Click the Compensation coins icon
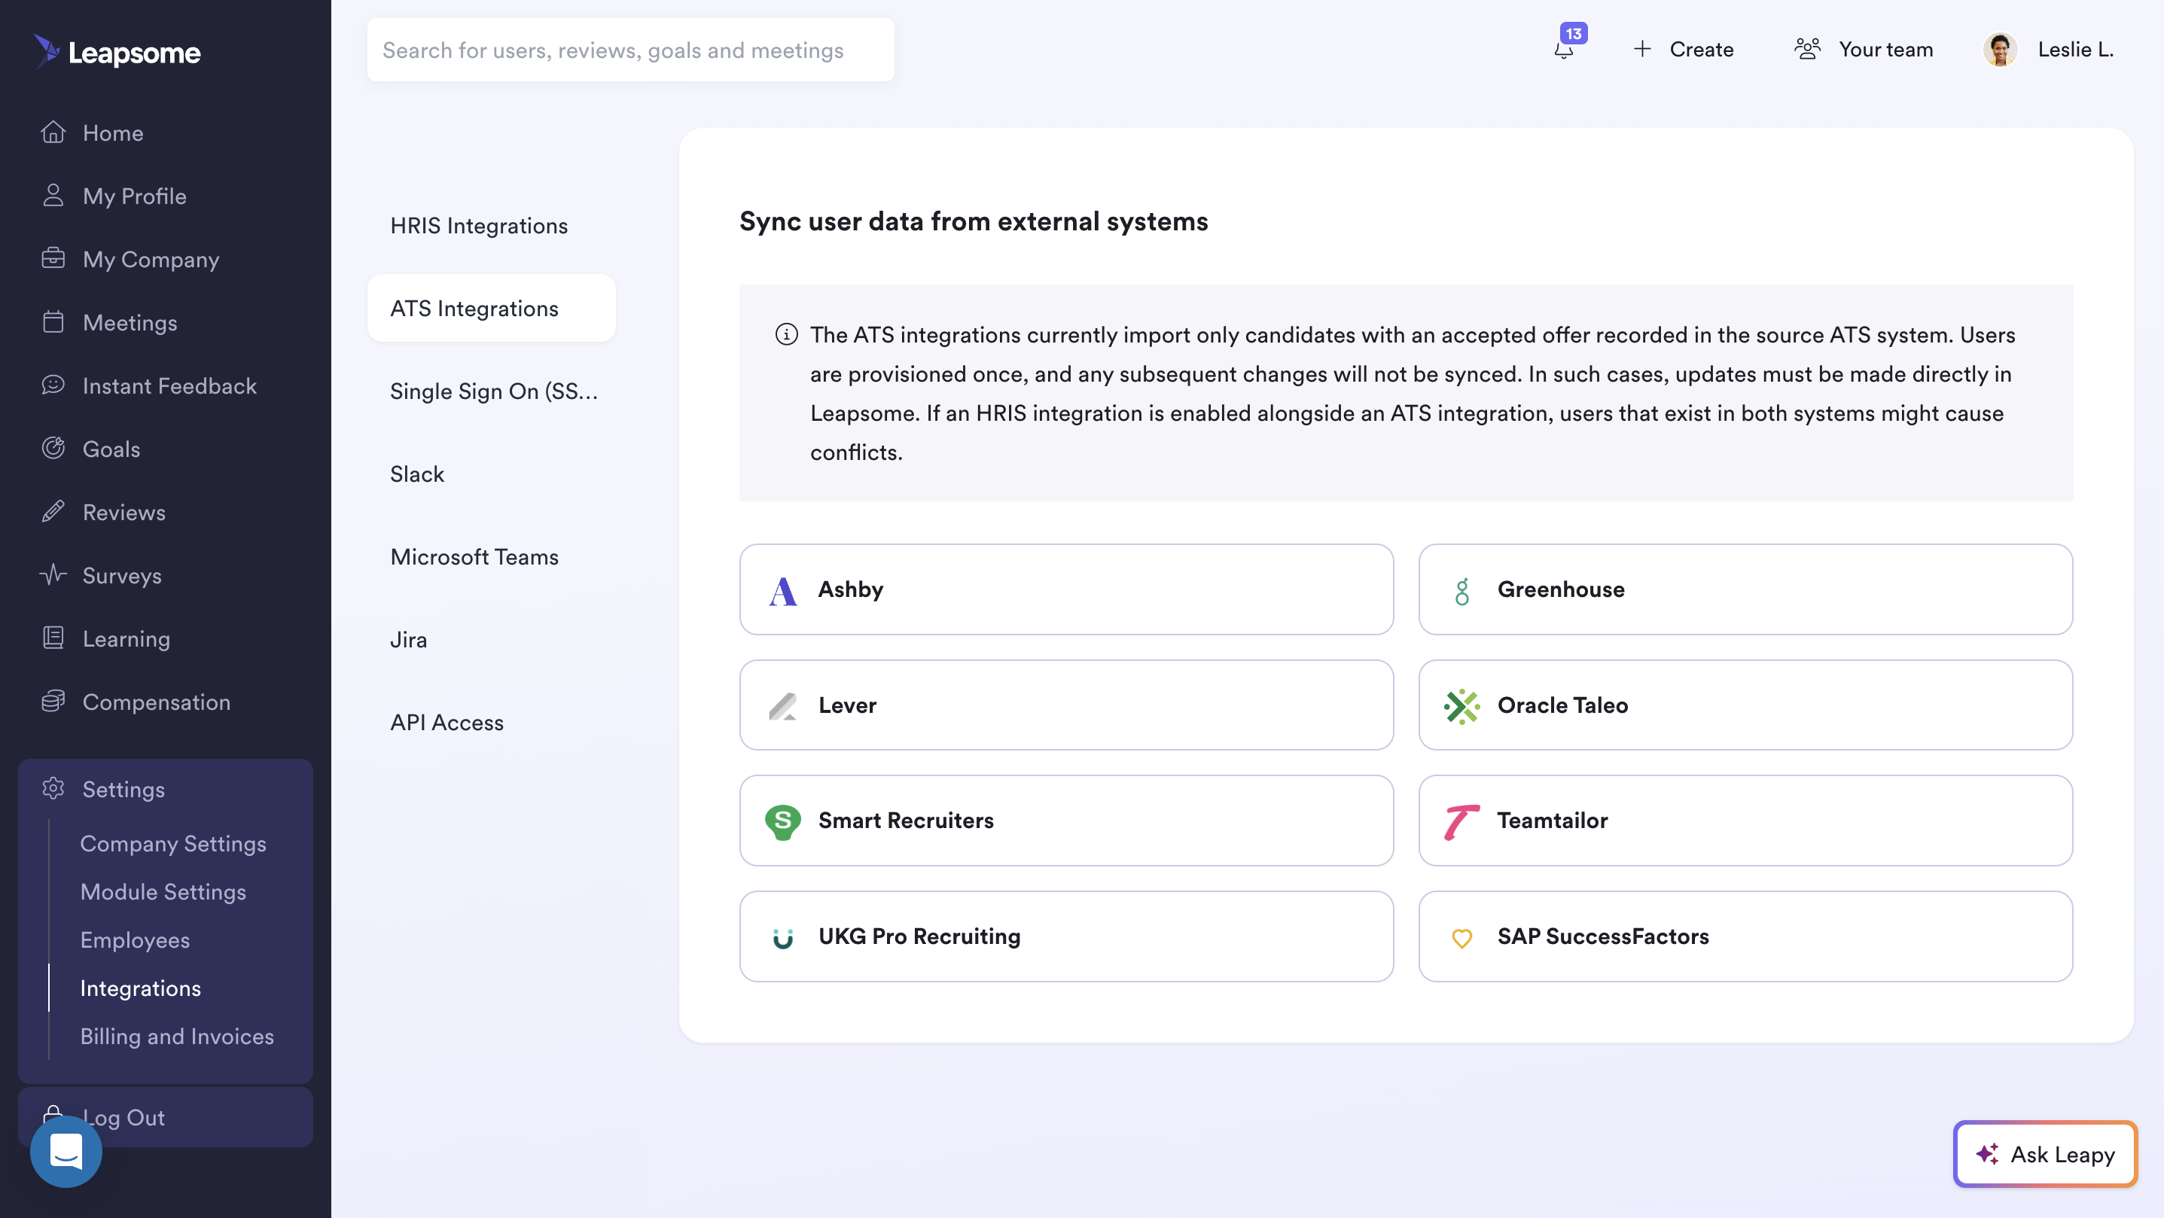The image size is (2164, 1218). pos(53,702)
